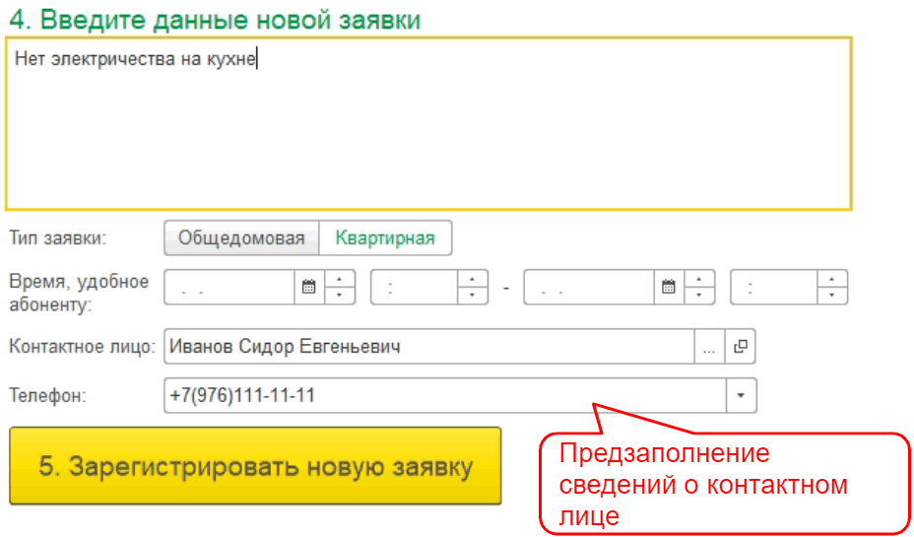Click the request description text area

click(x=428, y=123)
